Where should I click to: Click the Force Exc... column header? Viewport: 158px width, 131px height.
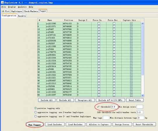pyautogui.click(x=114, y=20)
